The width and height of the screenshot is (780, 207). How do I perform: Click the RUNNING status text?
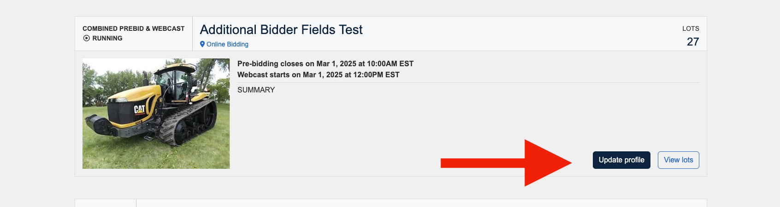(x=107, y=38)
